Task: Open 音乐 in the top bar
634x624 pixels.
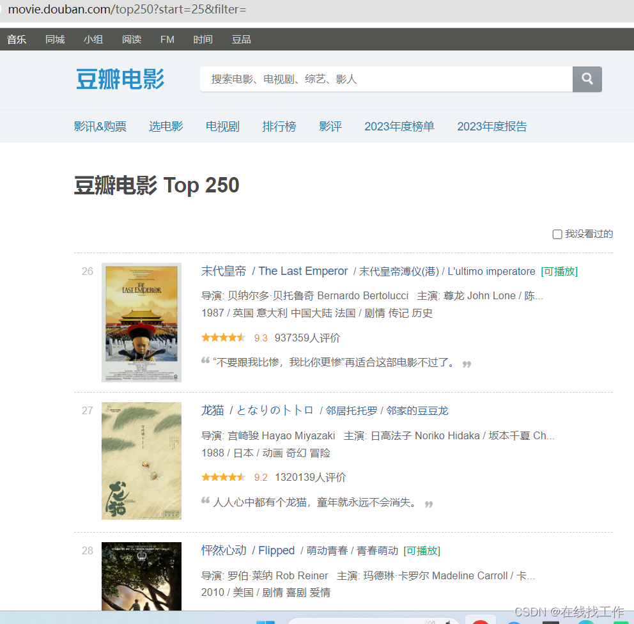Action: coord(17,39)
